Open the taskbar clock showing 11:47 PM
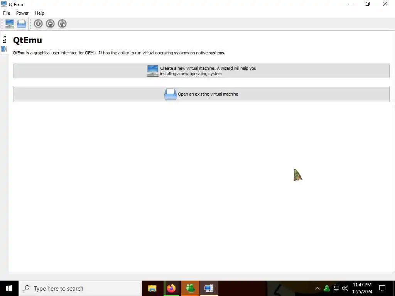 pyautogui.click(x=362, y=288)
